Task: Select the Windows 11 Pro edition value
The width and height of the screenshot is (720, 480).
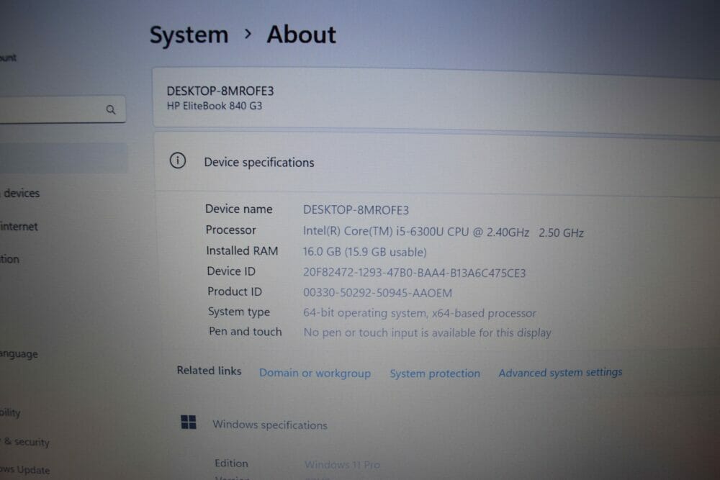Action: (x=342, y=465)
